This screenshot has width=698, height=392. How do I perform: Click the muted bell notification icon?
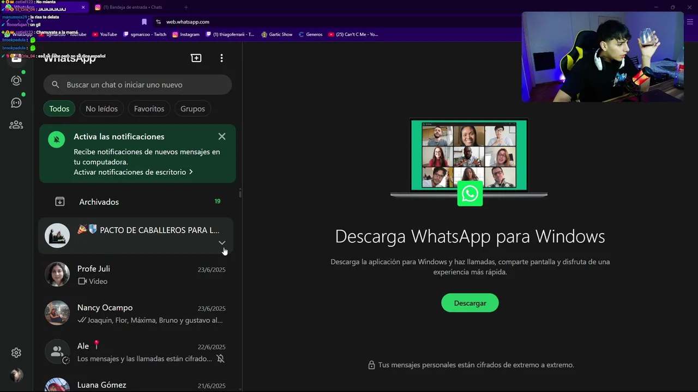point(56,139)
